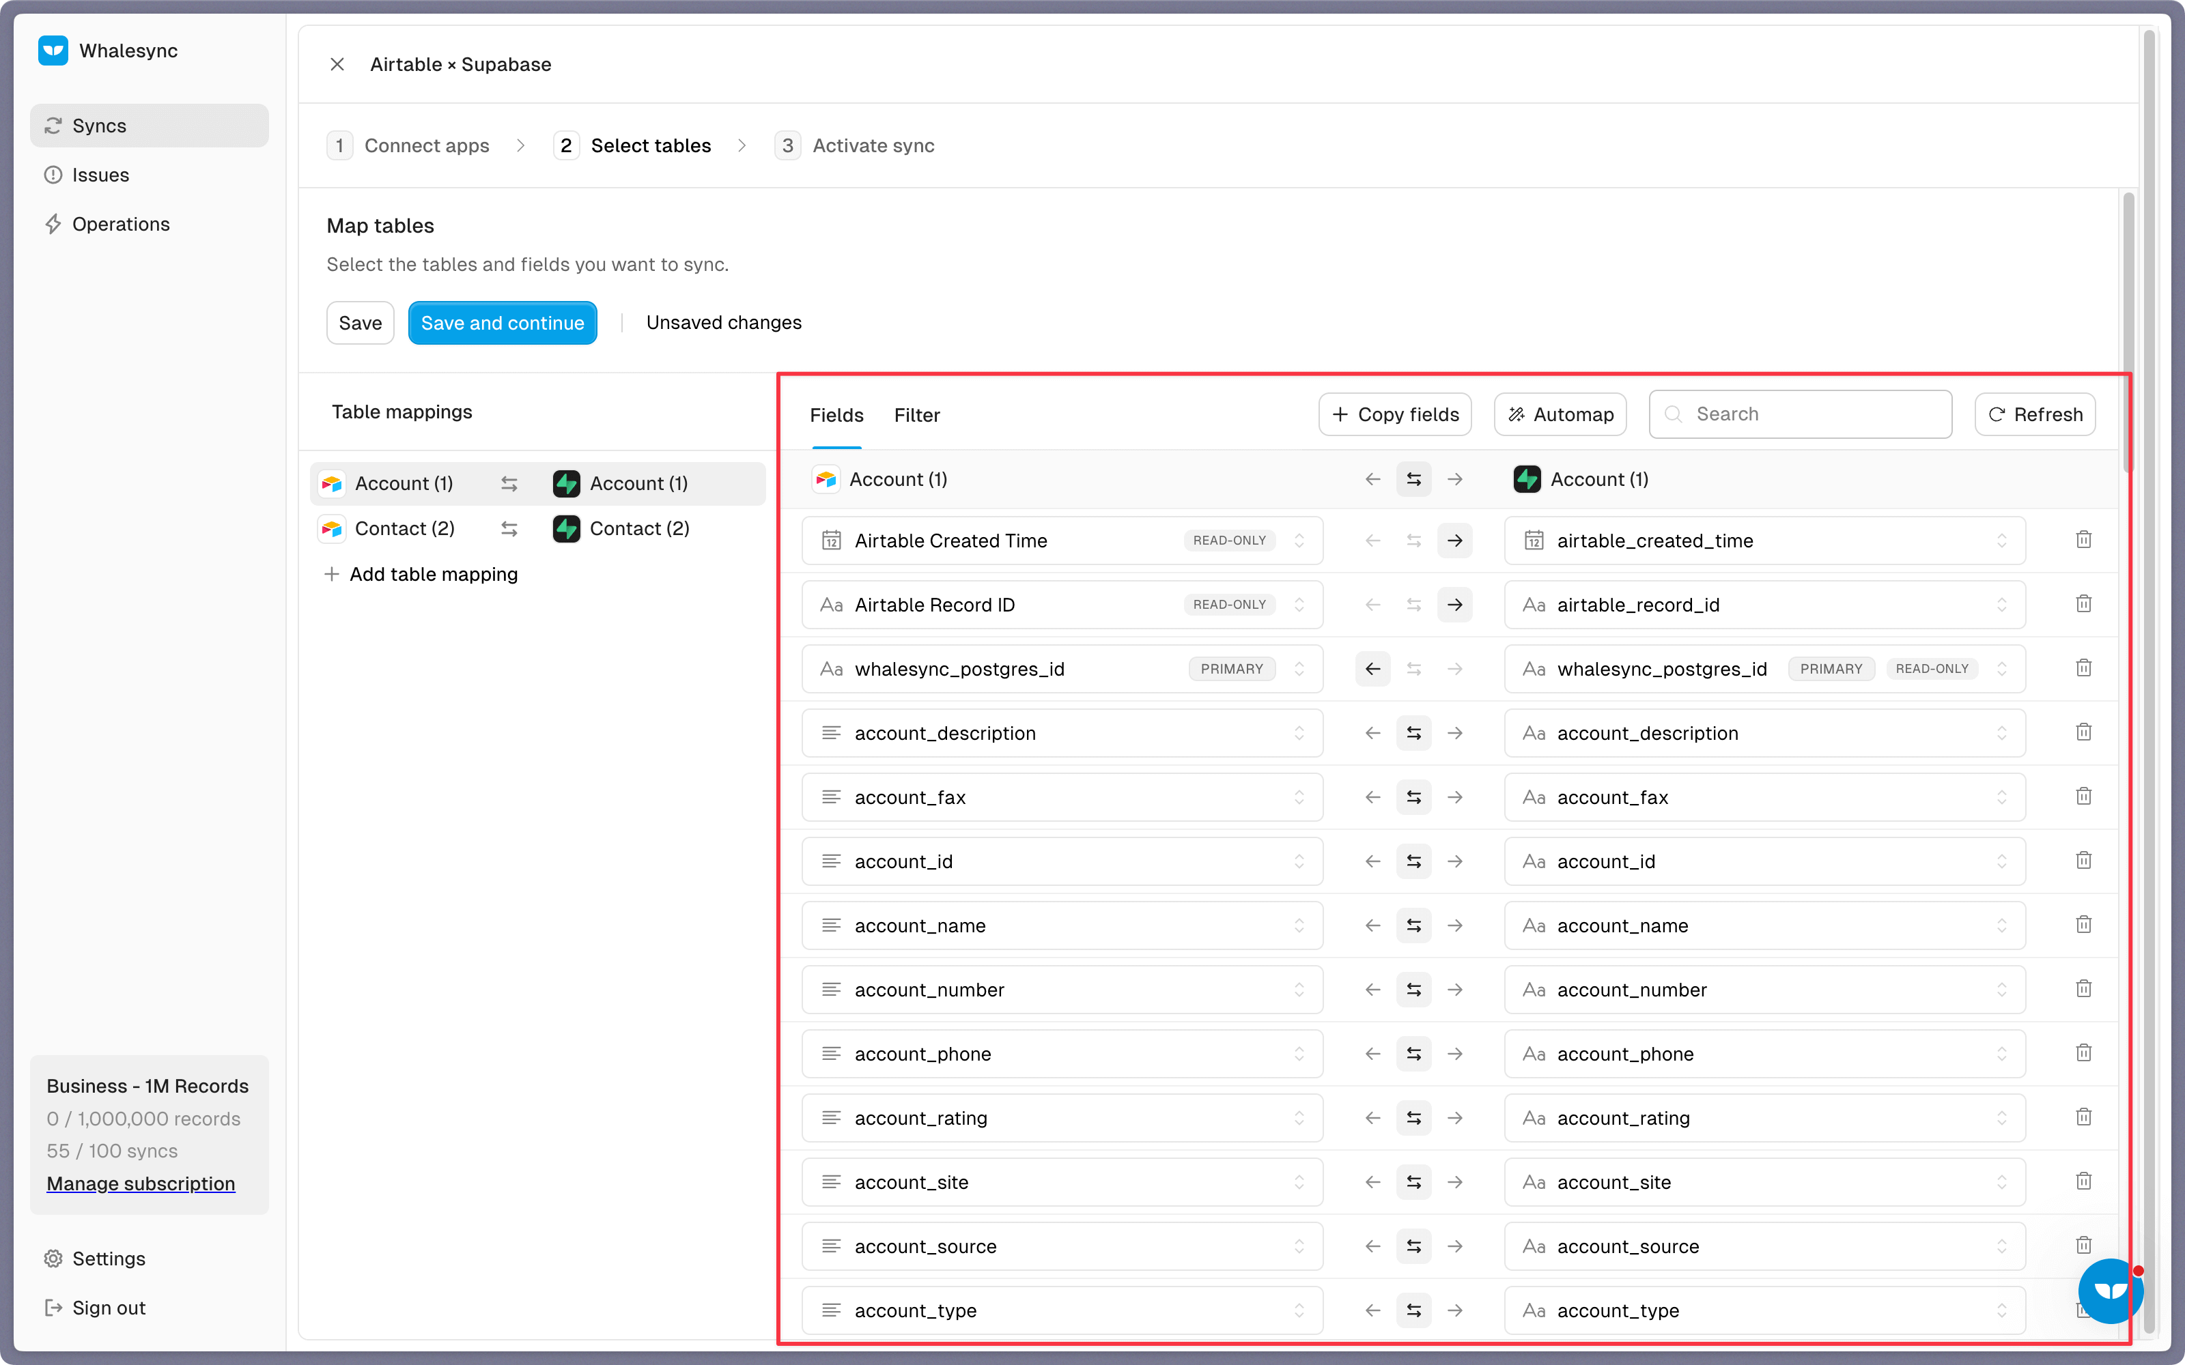This screenshot has height=1365, width=2185.
Task: Refresh the field list
Action: (2035, 414)
